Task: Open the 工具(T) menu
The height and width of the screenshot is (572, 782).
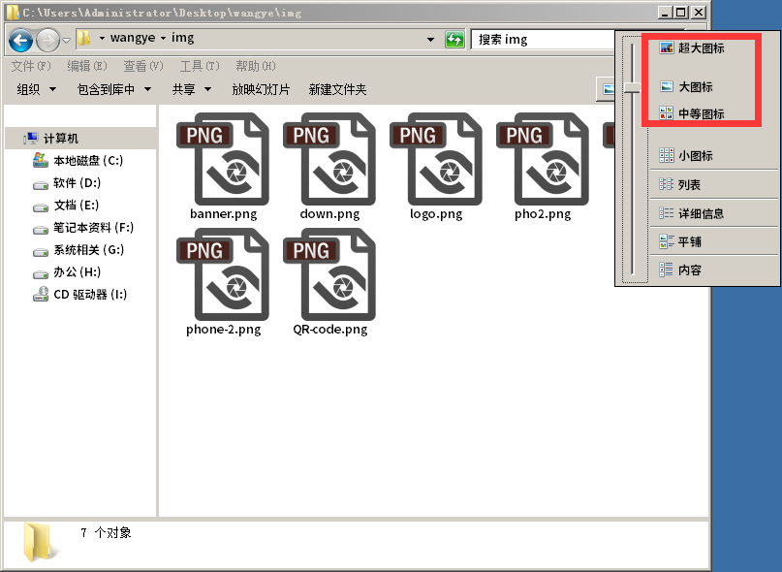Action: (x=200, y=66)
